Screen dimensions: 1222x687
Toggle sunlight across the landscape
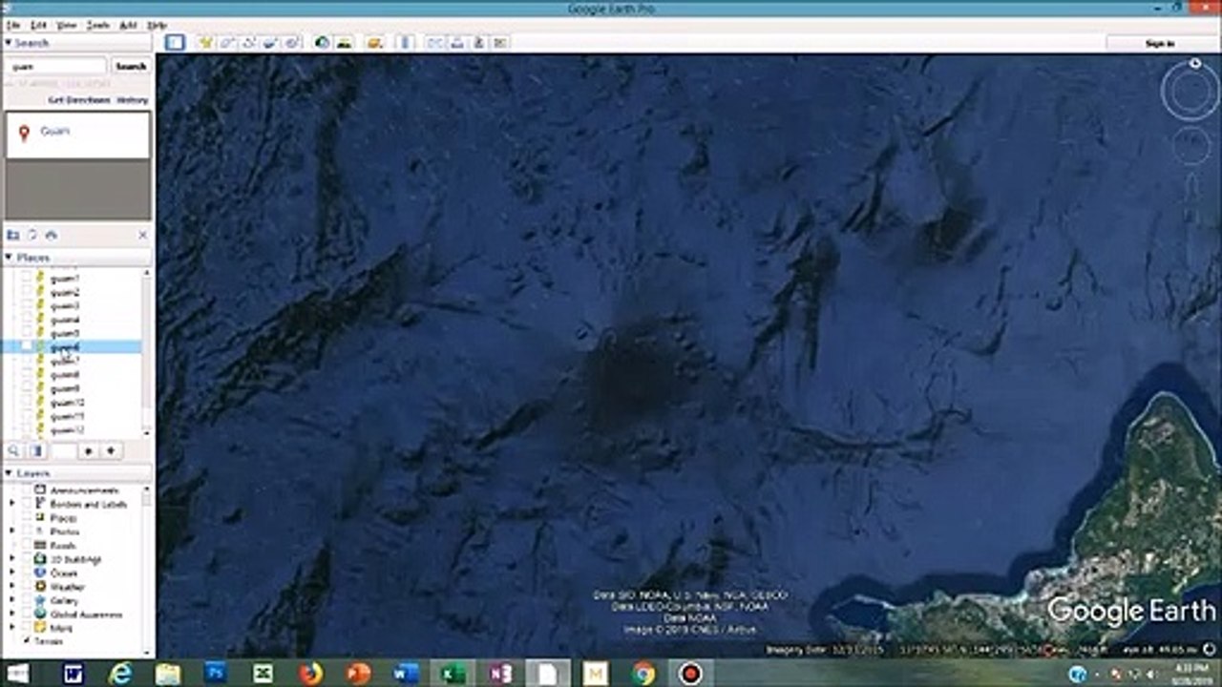coord(344,43)
